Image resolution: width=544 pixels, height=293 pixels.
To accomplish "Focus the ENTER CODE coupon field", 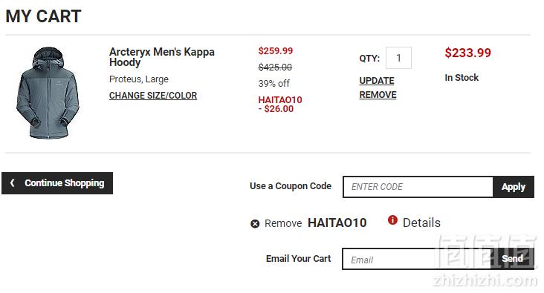I will coord(418,187).
